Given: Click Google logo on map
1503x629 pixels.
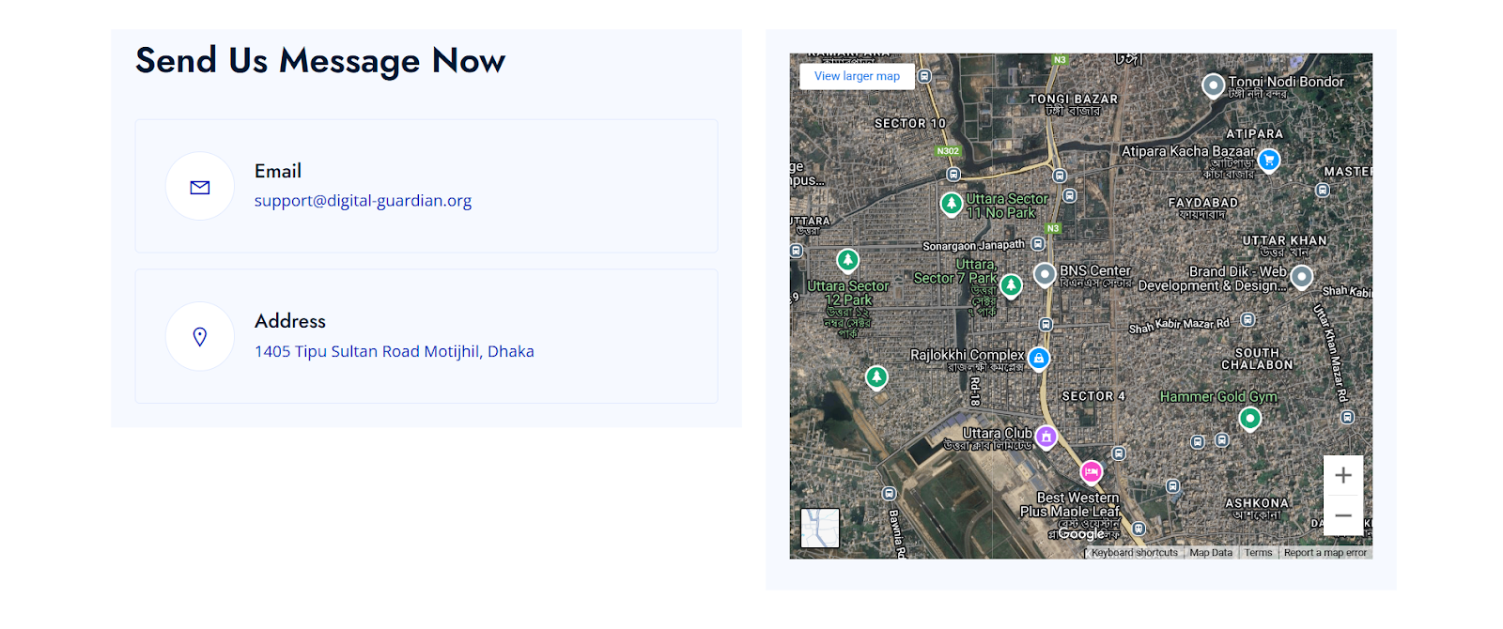Looking at the screenshot, I should click(x=1081, y=534).
